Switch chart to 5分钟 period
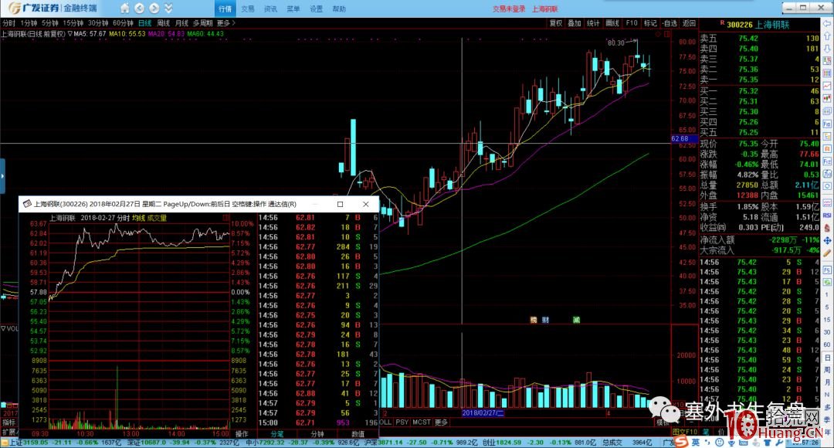The height and width of the screenshot is (448, 834). point(50,23)
